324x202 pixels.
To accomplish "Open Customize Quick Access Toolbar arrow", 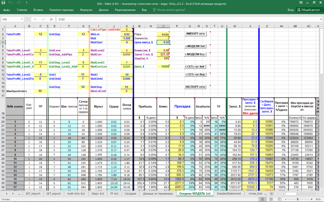I will tap(27, 3).
